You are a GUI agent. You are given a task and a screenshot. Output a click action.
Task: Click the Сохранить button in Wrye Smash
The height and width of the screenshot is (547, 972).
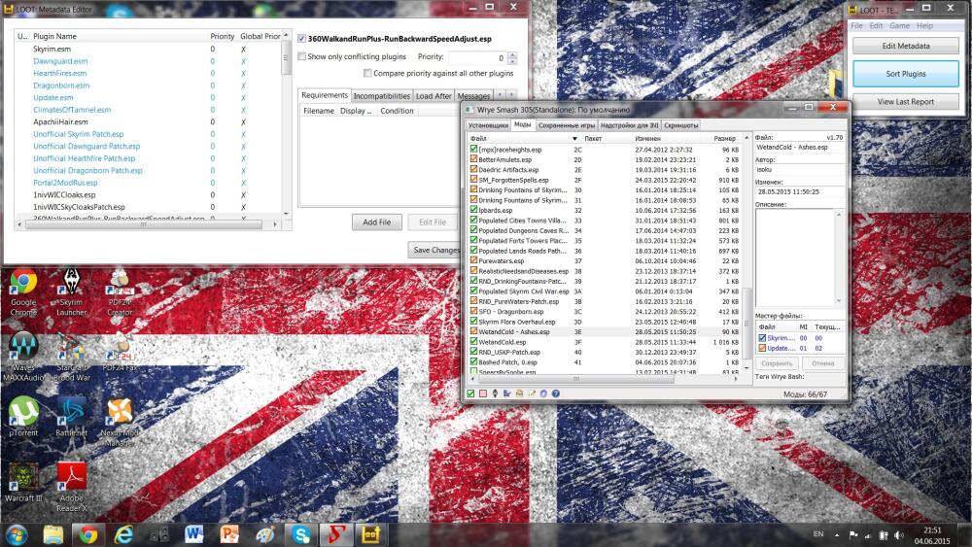777,363
